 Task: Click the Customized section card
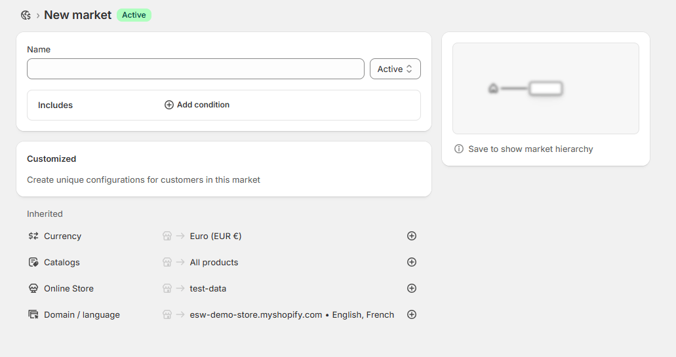click(x=224, y=169)
